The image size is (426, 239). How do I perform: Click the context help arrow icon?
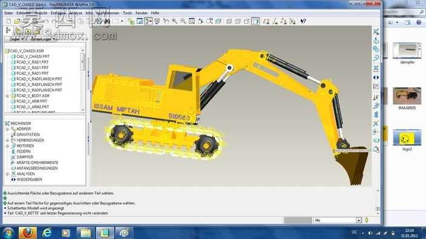[x=303, y=21]
